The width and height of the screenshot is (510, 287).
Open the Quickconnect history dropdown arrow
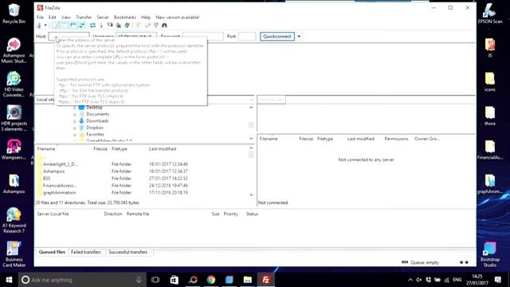point(299,37)
